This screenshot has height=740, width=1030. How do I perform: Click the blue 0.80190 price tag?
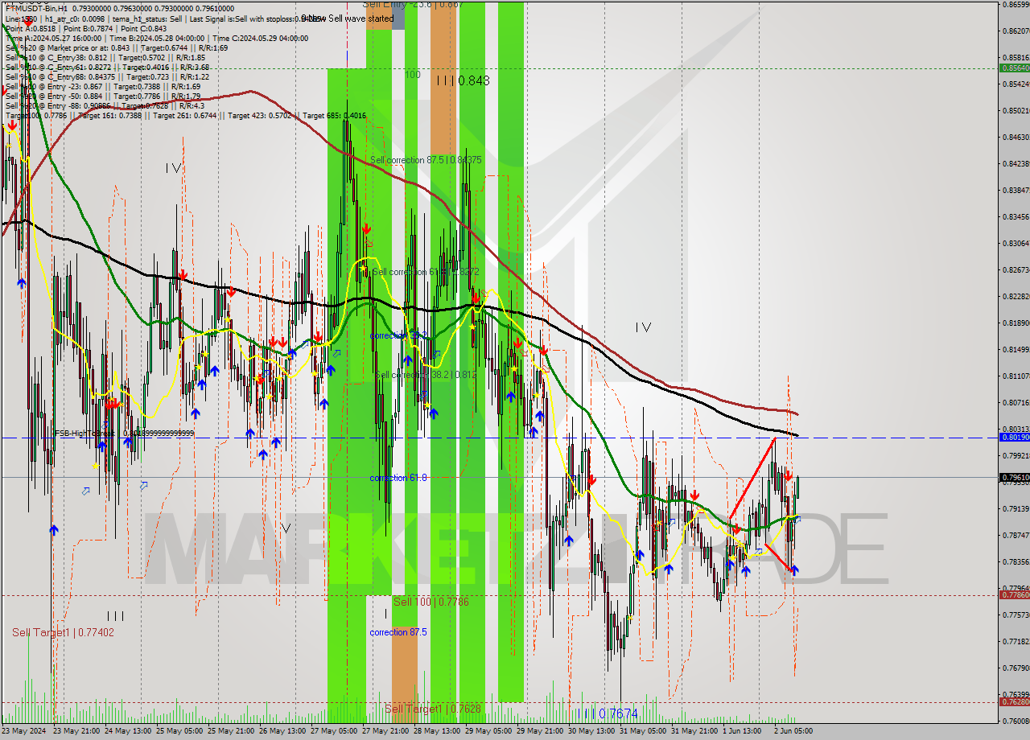(1014, 438)
